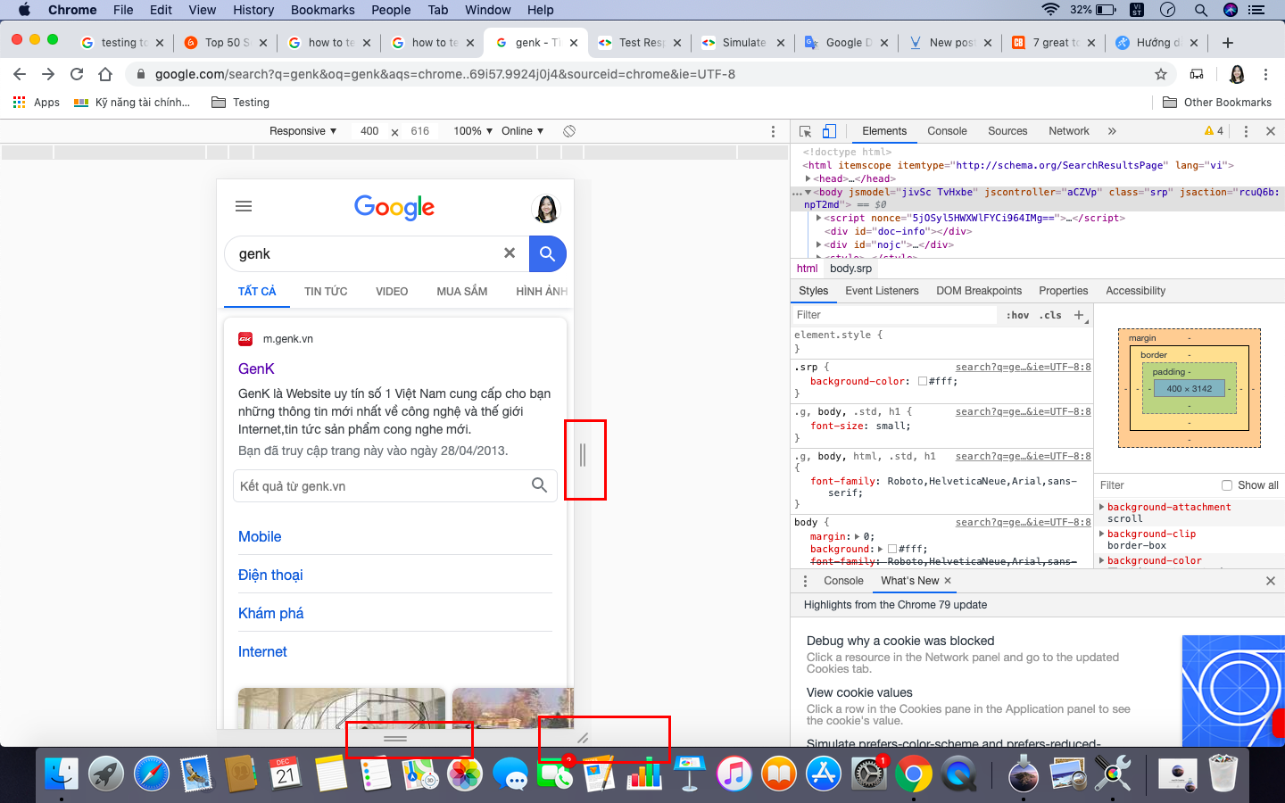Screen dimensions: 1285x803
Task: Open the Khám phá sitelink
Action: tap(270, 613)
